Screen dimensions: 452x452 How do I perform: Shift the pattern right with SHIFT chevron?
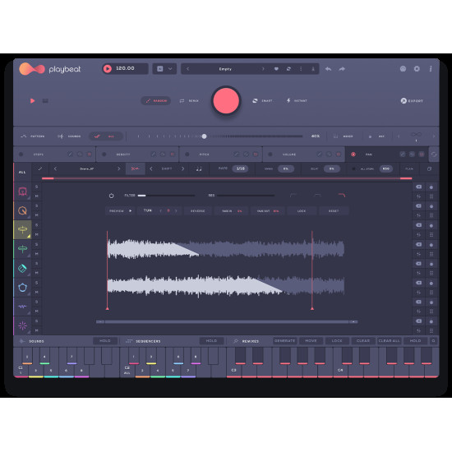point(182,169)
